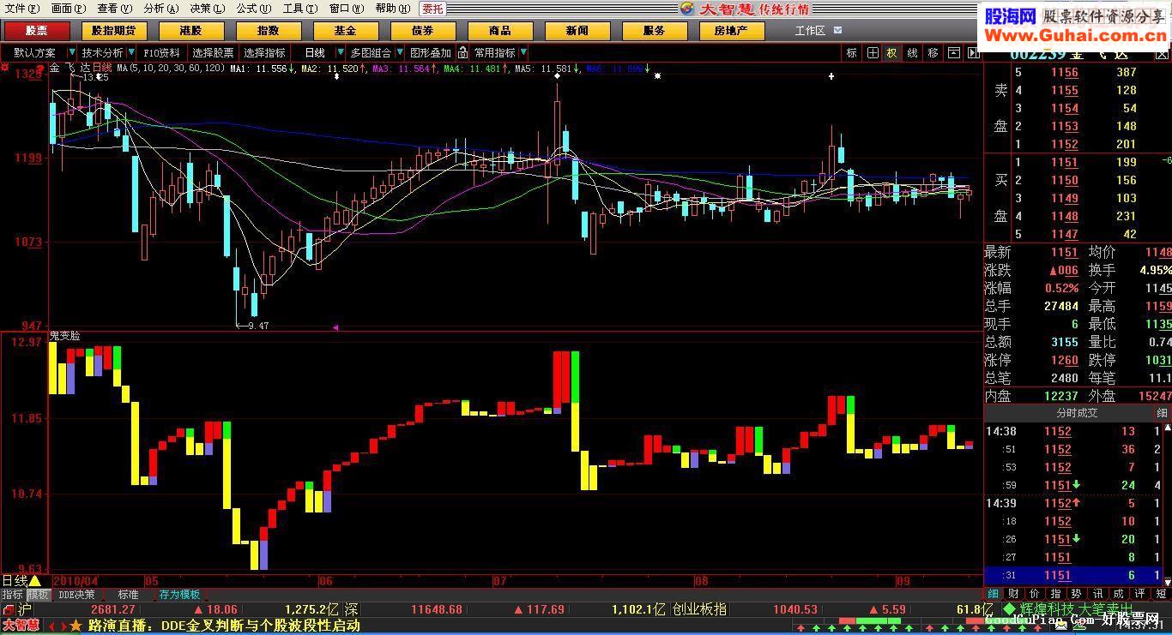Select the 财 finance tab at panel bottom
The width and height of the screenshot is (1172, 635).
(x=1014, y=593)
